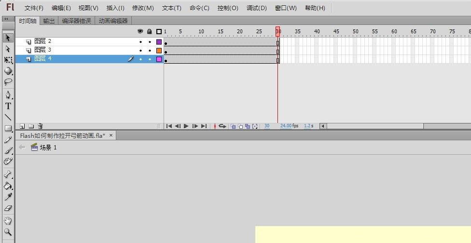Open the 插入(I) menu
This screenshot has width=471, height=243.
[115, 8]
